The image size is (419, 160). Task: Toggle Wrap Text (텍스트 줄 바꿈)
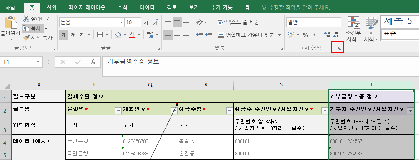coord(238,22)
